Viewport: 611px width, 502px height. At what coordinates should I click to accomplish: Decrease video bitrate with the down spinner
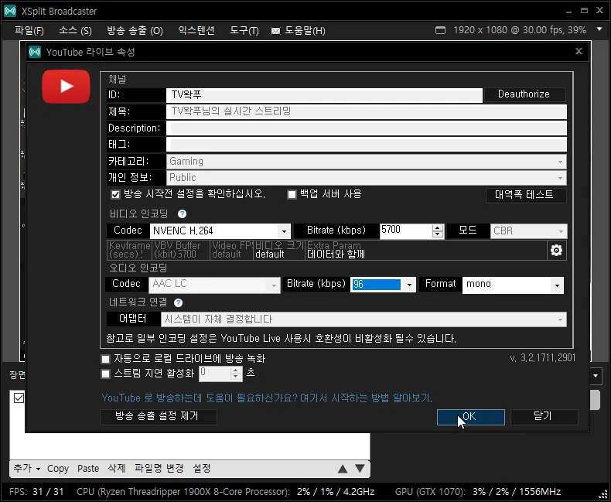coord(438,234)
